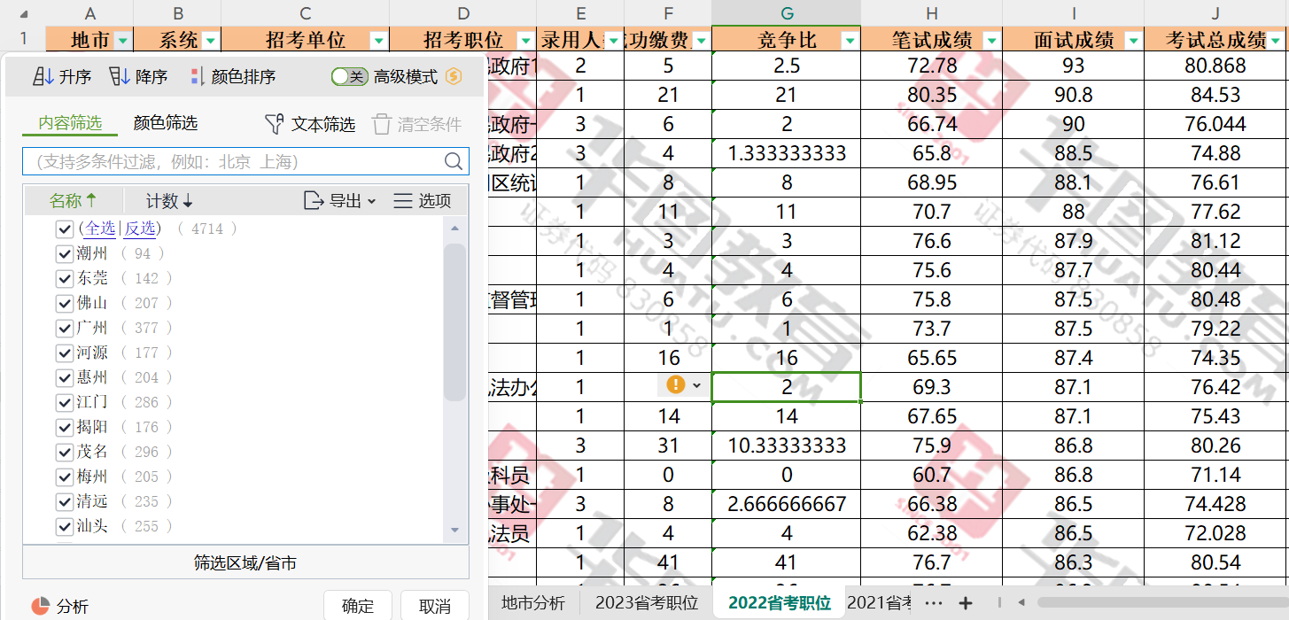The height and width of the screenshot is (620, 1289).
Task: Open text filter (文本筛选) funnel icon
Action: [x=275, y=124]
